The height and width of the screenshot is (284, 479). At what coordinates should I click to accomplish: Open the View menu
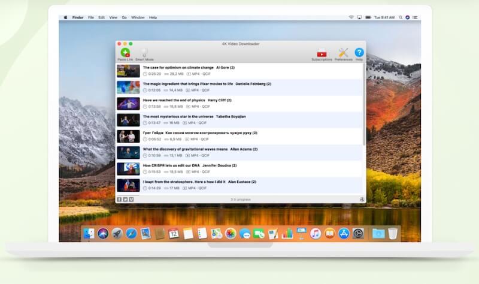pos(113,17)
